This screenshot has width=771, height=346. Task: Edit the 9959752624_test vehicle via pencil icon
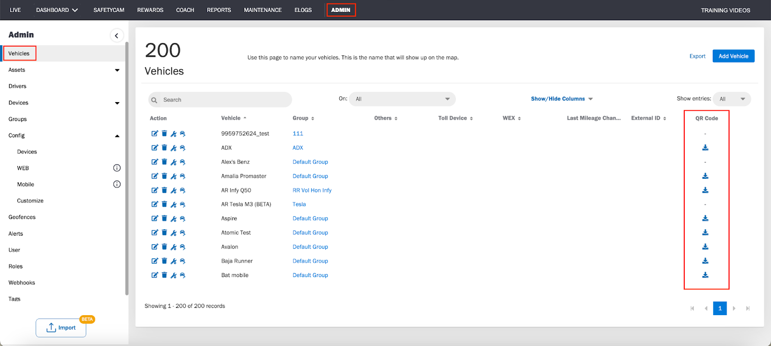155,133
